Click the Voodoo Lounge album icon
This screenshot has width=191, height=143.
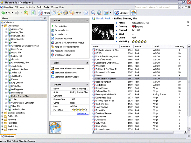point(94,129)
